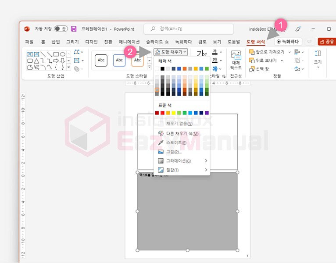
Task: Pick black from theme colors top row
Action: (162, 69)
